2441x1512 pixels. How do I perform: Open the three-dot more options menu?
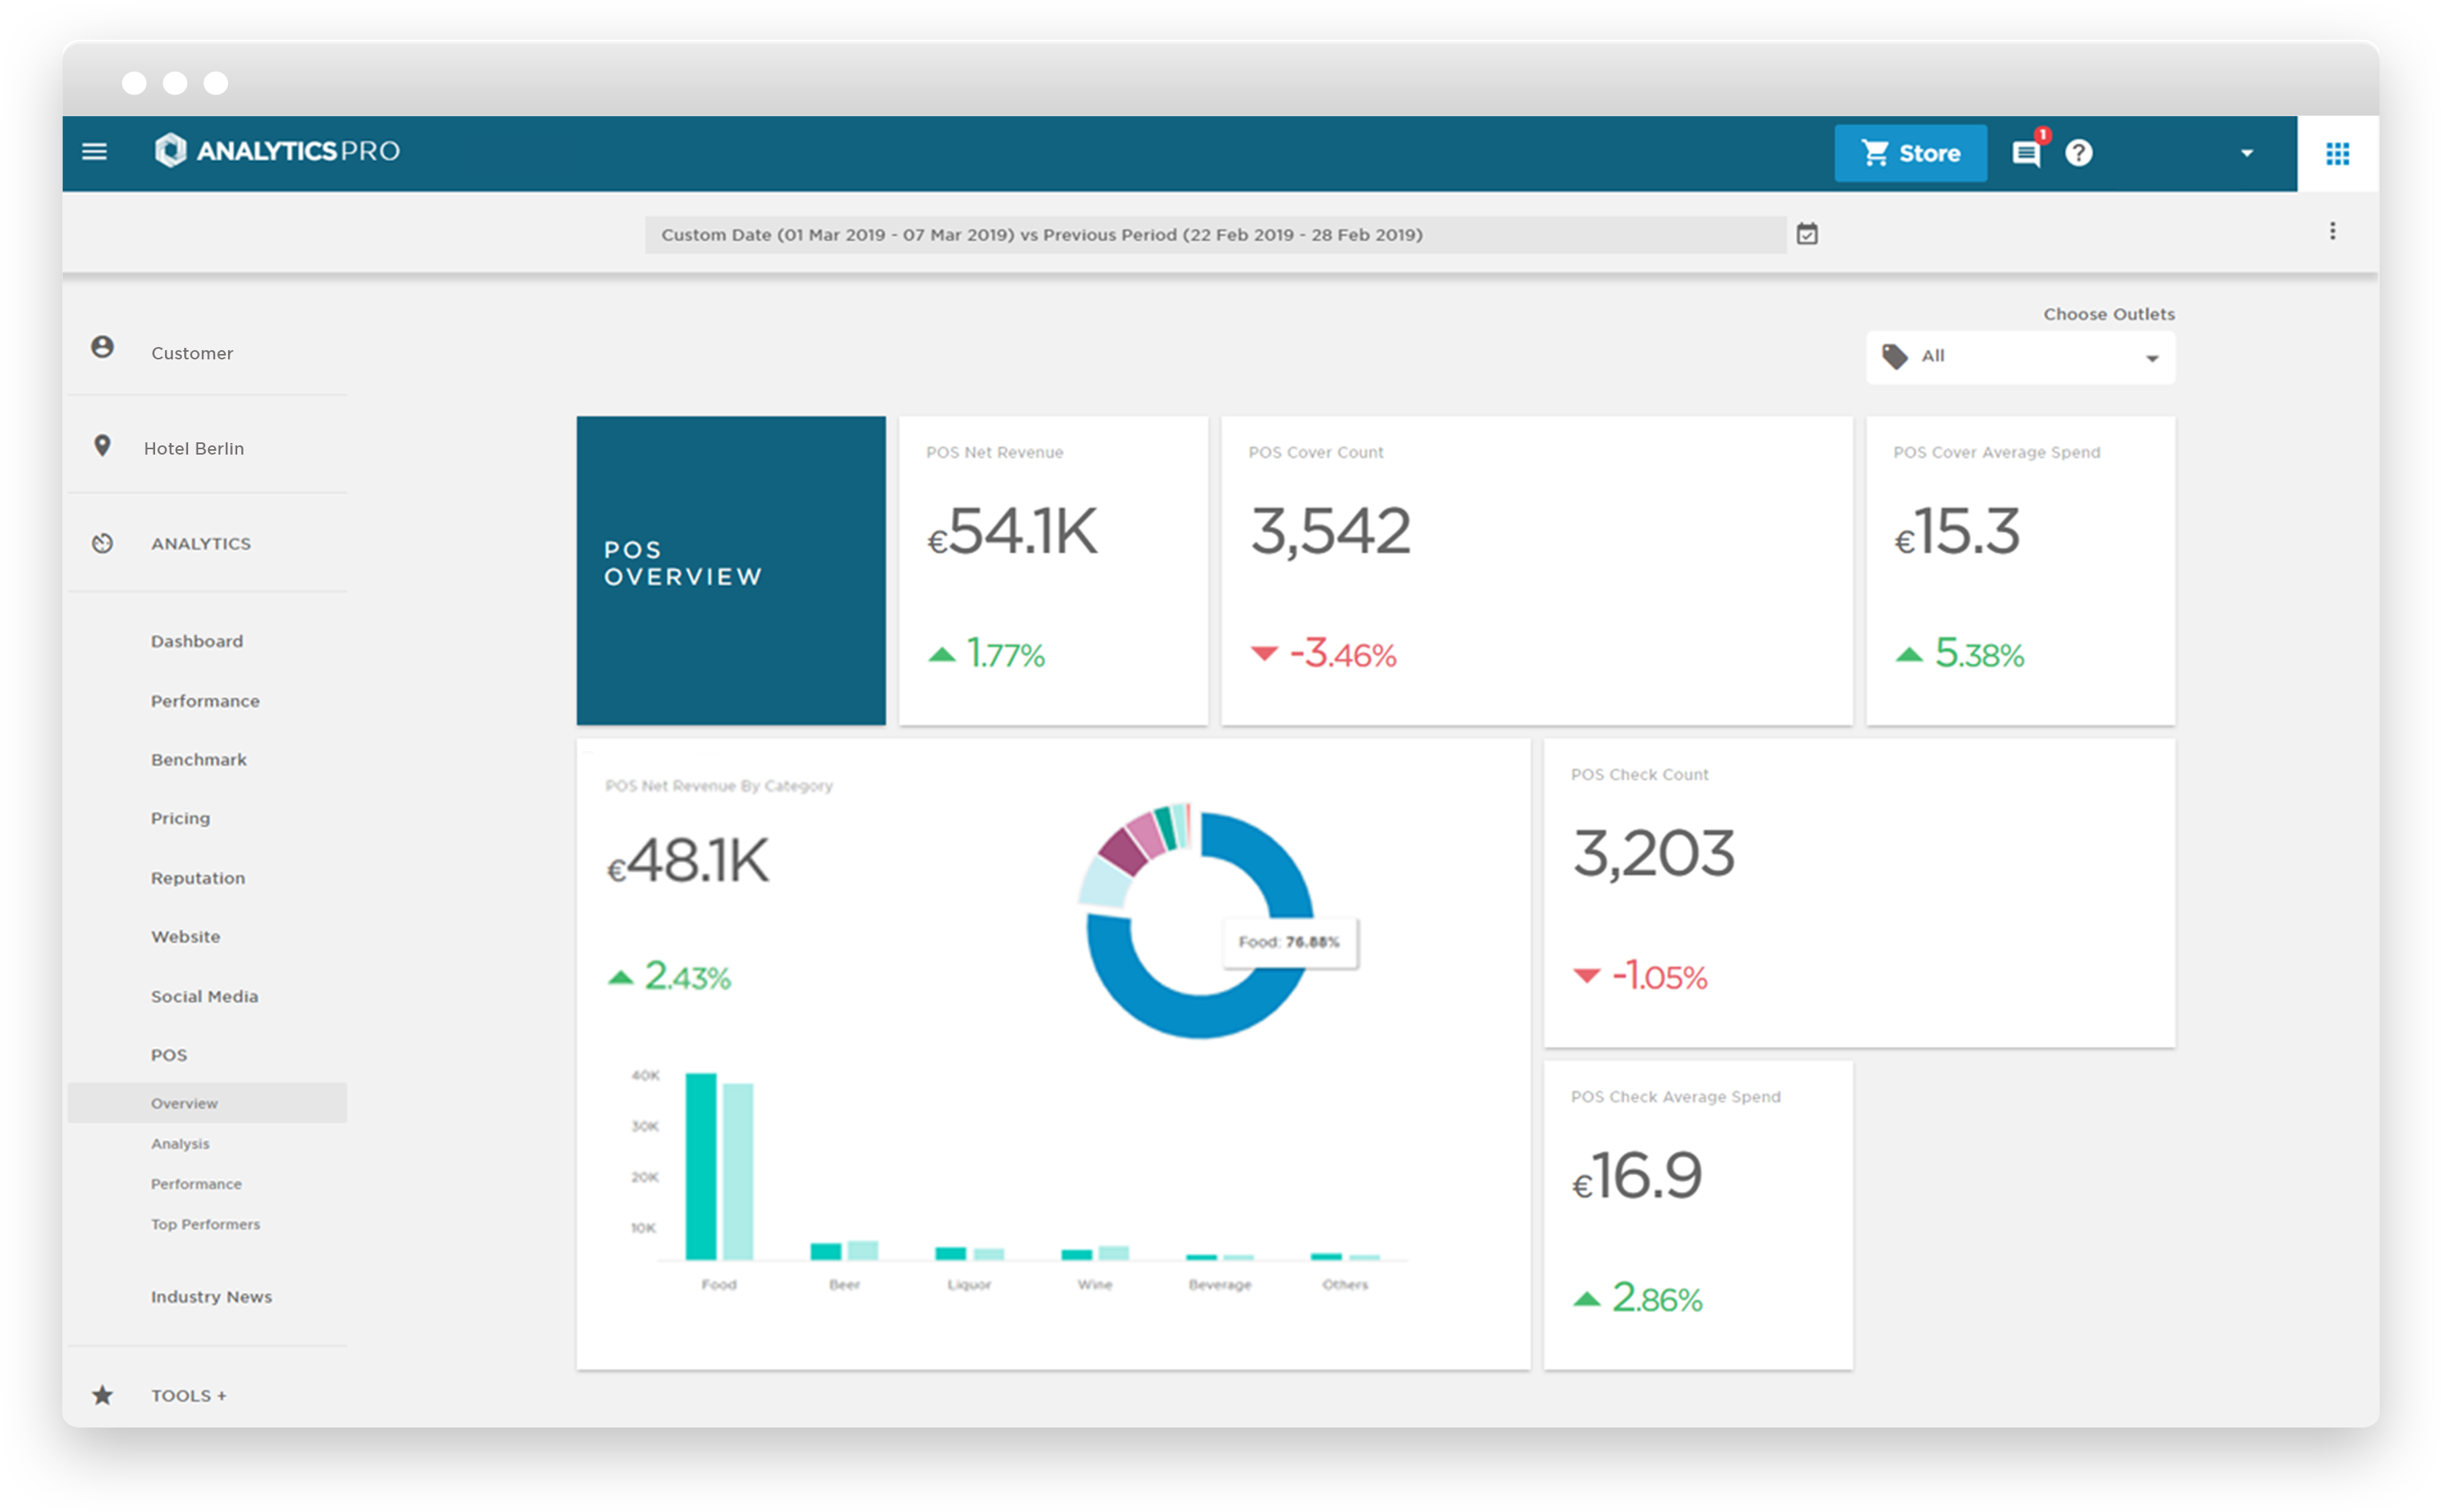[2333, 232]
